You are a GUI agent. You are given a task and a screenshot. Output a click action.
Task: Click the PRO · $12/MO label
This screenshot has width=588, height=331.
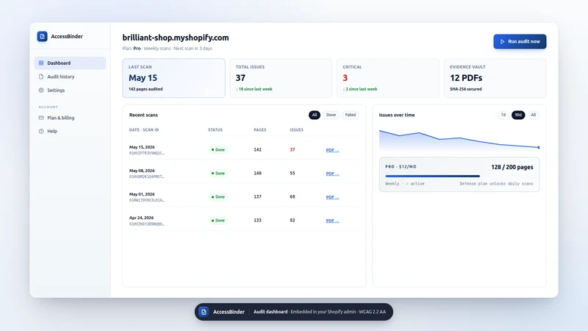click(401, 167)
